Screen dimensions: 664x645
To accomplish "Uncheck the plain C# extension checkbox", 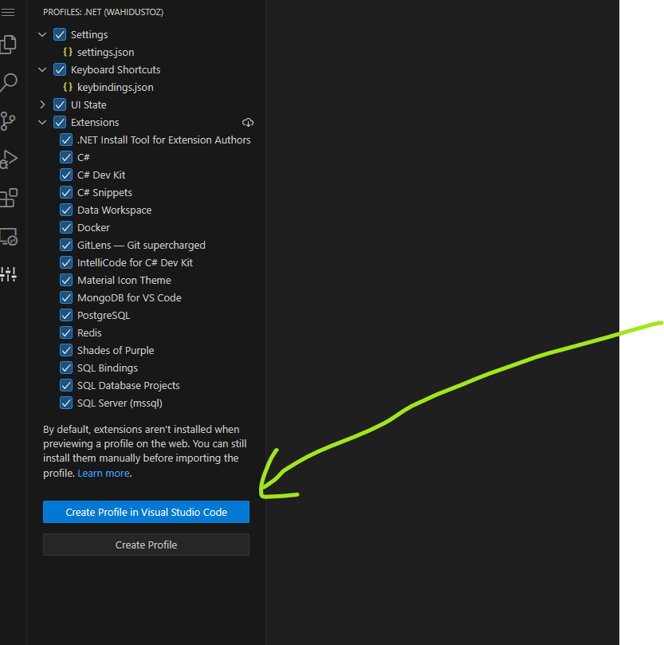I will coord(66,158).
